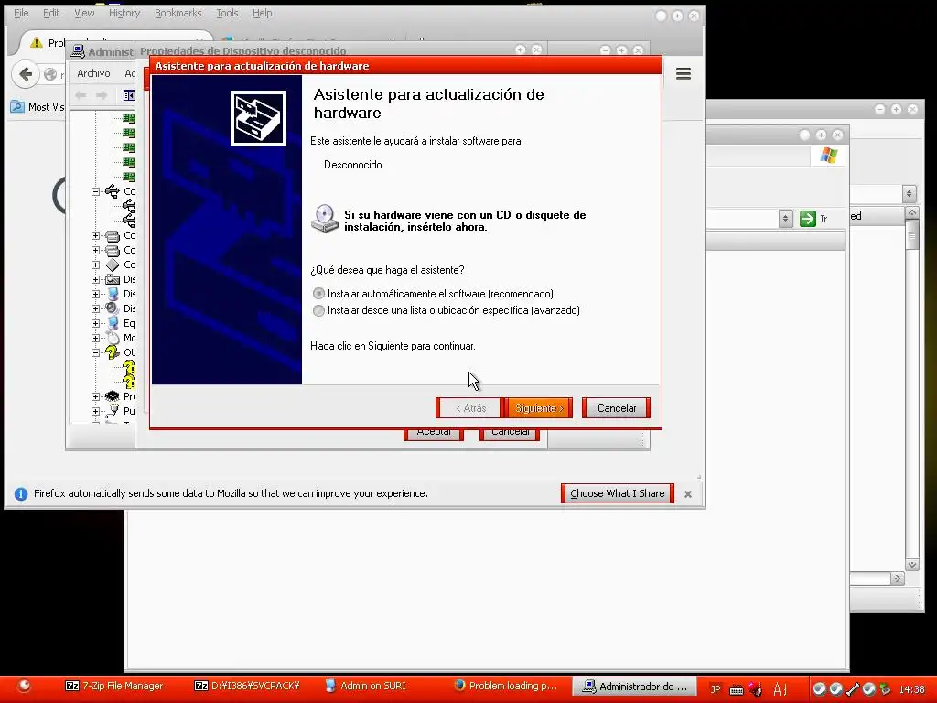The image size is (937, 703).
Task: Open the dropdown arrow at the right window's top edge
Action: [x=909, y=194]
